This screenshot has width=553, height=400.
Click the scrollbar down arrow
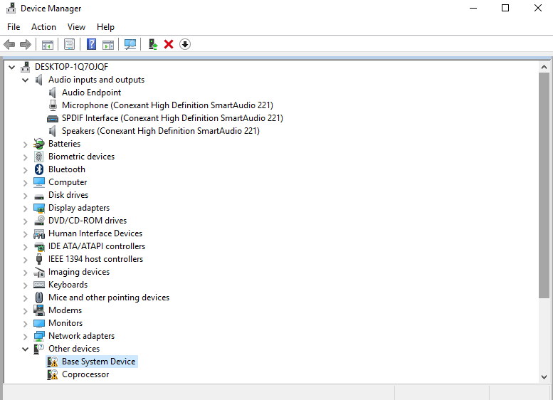tap(544, 377)
